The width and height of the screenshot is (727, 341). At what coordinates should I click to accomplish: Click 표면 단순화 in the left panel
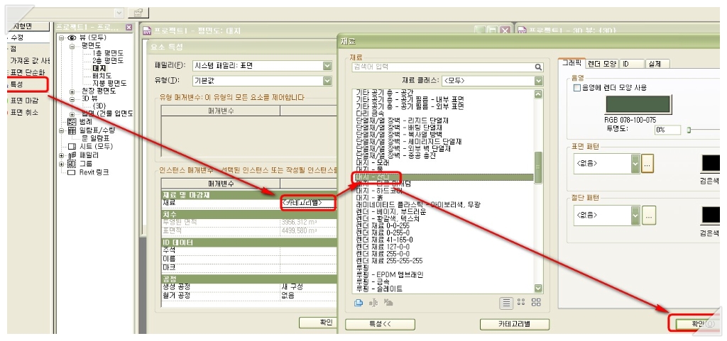[28, 72]
